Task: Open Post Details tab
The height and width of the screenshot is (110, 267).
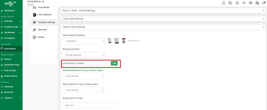Action: (x=44, y=8)
